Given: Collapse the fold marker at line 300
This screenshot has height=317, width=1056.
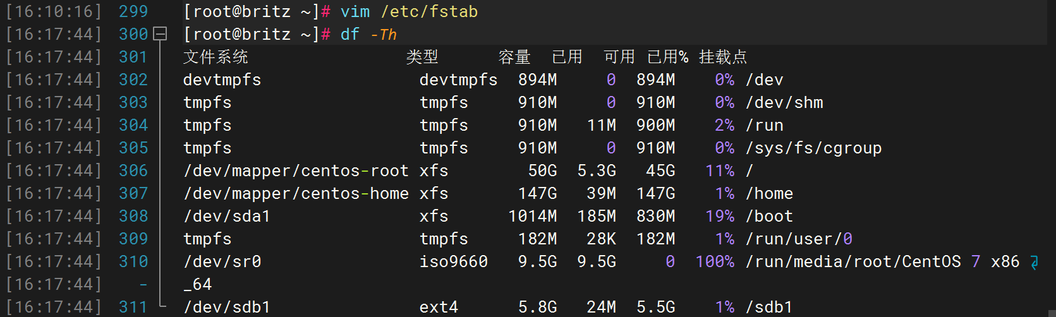Looking at the screenshot, I should (x=161, y=34).
